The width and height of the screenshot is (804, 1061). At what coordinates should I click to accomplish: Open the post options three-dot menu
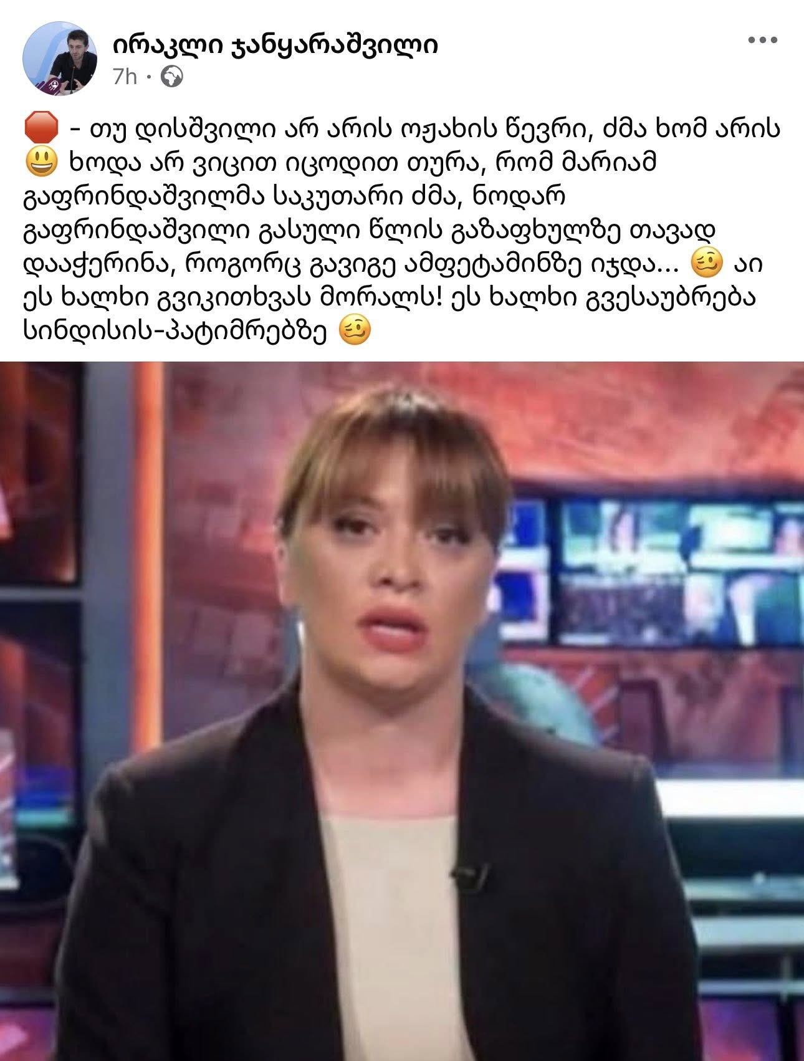(x=762, y=41)
